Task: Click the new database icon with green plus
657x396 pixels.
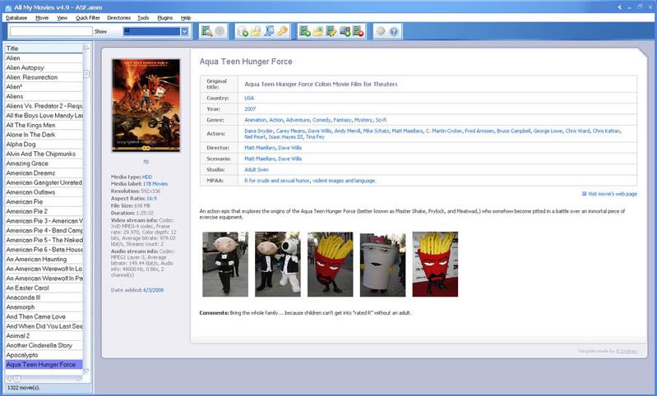Action: (243, 31)
